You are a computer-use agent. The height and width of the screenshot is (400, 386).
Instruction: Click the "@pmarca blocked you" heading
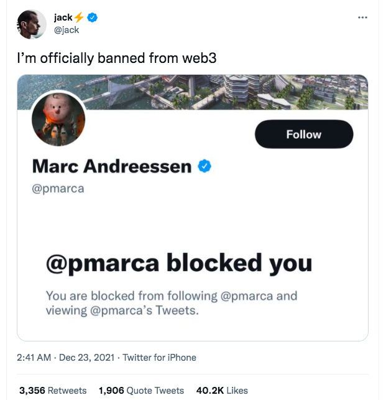click(179, 264)
